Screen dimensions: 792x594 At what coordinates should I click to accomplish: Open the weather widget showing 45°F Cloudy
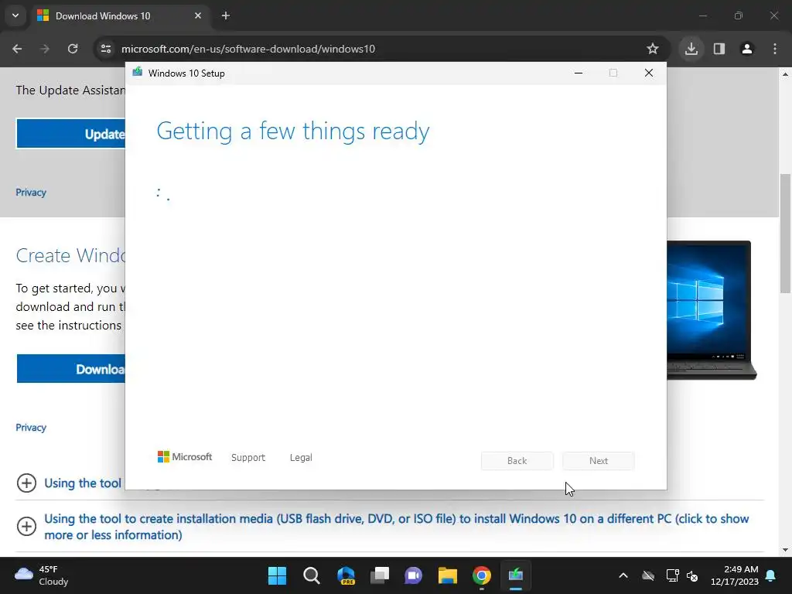pyautogui.click(x=42, y=575)
